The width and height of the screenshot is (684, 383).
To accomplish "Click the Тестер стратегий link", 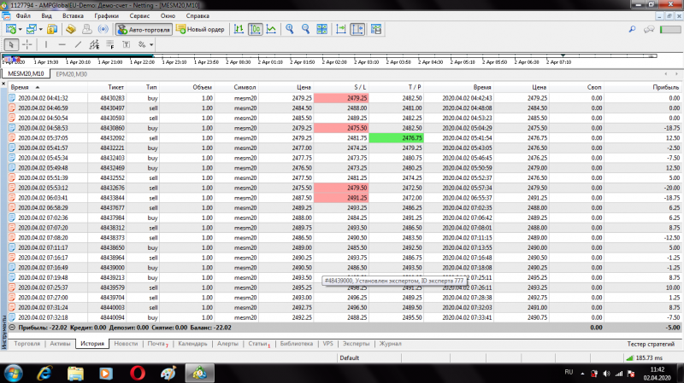I will coord(651,344).
